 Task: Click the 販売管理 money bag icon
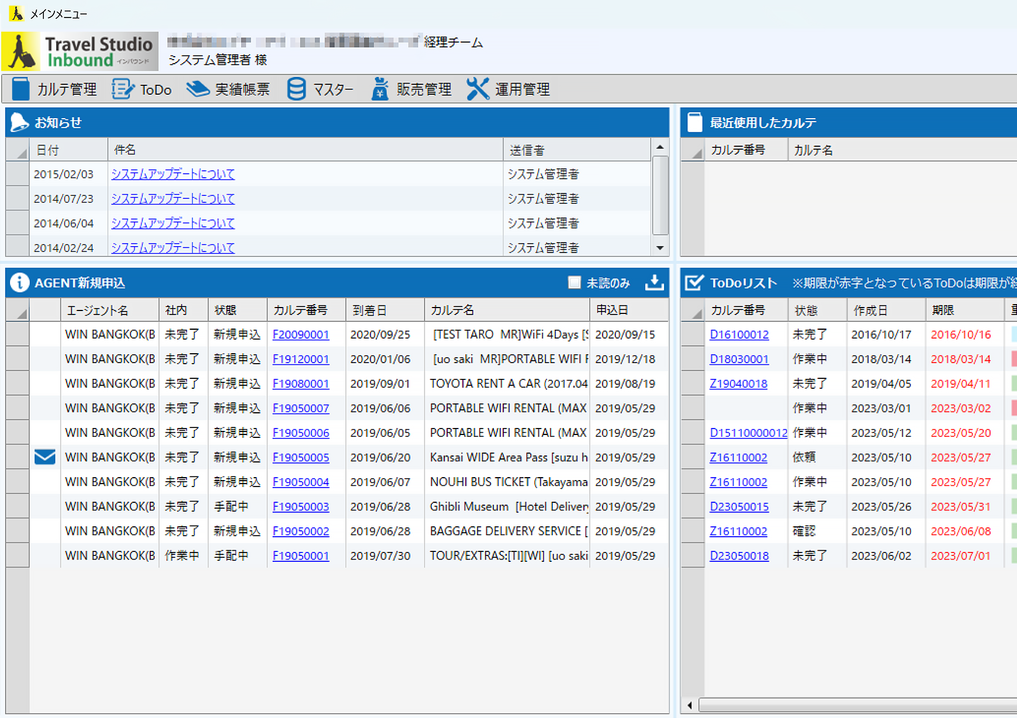tap(380, 89)
